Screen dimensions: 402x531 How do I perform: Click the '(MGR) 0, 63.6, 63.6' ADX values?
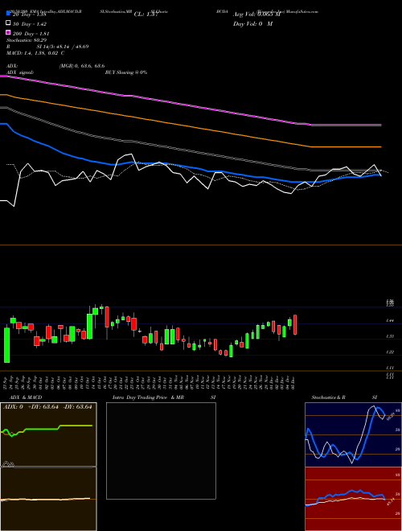pyautogui.click(x=82, y=66)
